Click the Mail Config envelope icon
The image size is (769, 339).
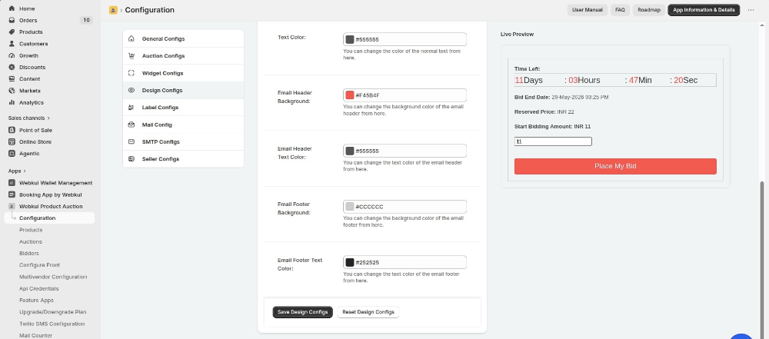point(131,125)
